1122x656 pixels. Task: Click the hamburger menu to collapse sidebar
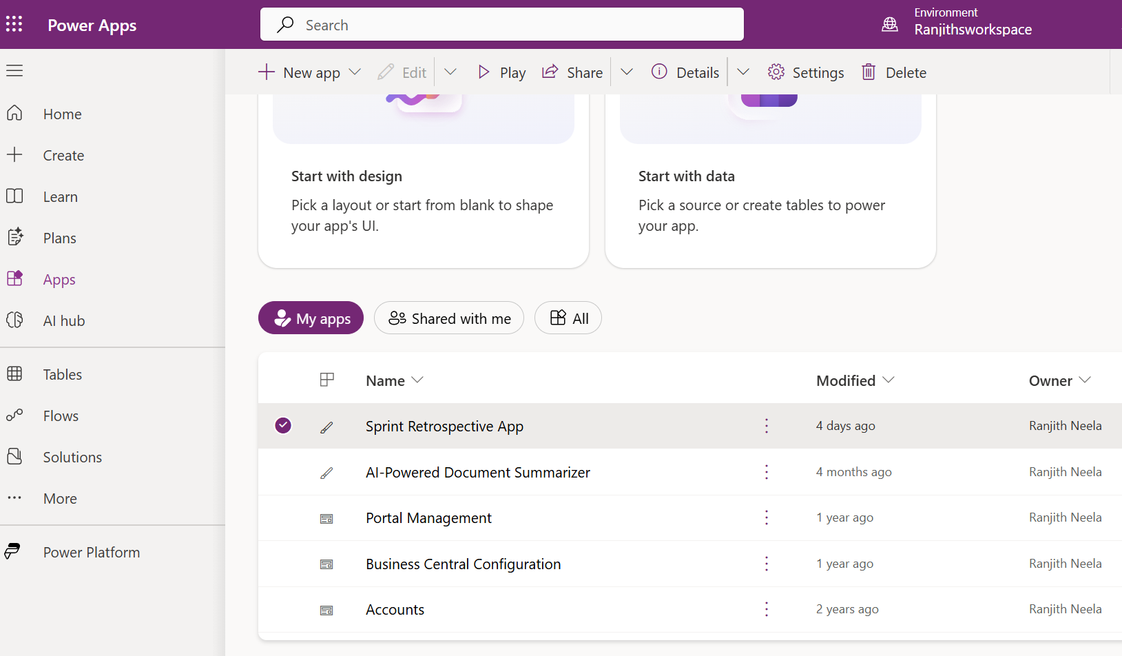pos(15,70)
